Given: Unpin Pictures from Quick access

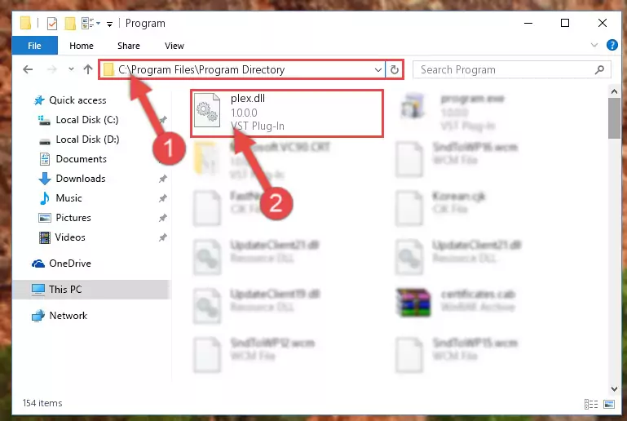Looking at the screenshot, I should click(163, 218).
